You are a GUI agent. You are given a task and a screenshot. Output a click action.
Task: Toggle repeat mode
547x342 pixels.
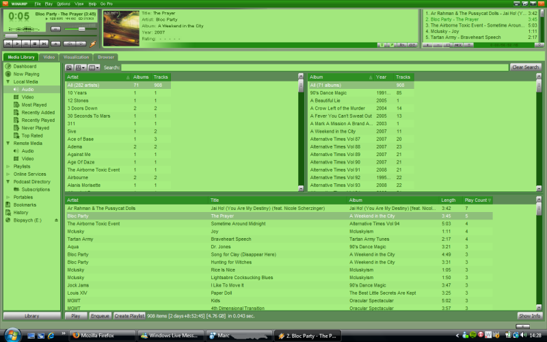pos(81,44)
